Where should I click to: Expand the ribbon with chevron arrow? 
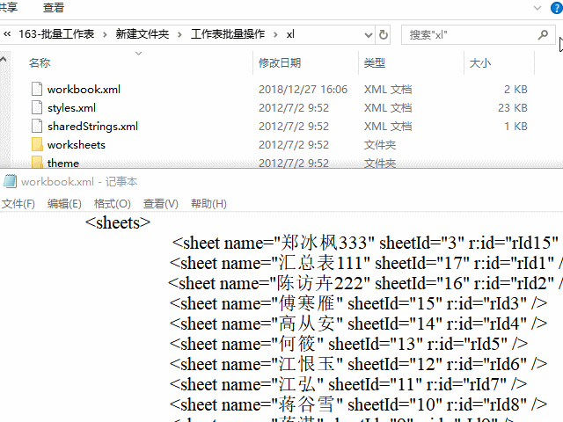(537, 8)
